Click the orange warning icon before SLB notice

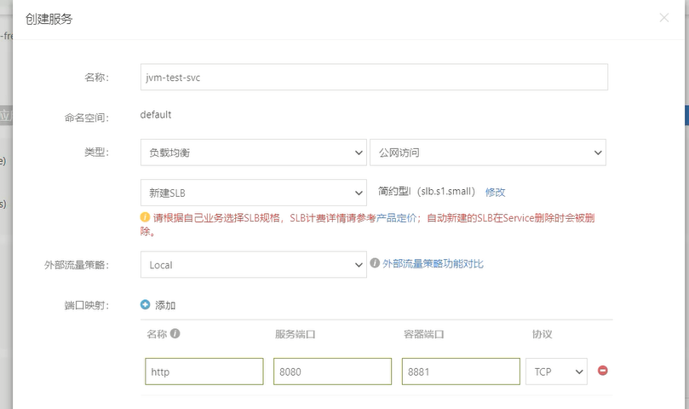pos(145,217)
